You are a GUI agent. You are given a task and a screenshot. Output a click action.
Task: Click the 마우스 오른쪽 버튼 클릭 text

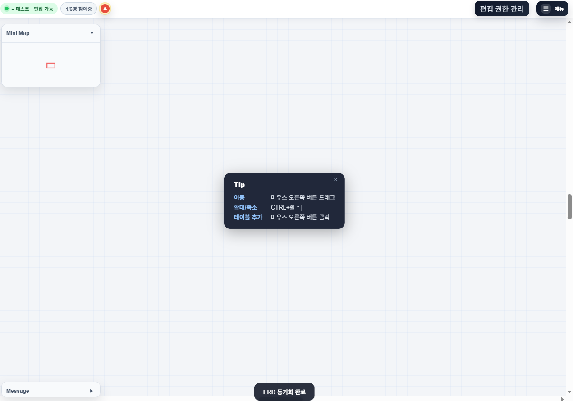[x=300, y=217]
